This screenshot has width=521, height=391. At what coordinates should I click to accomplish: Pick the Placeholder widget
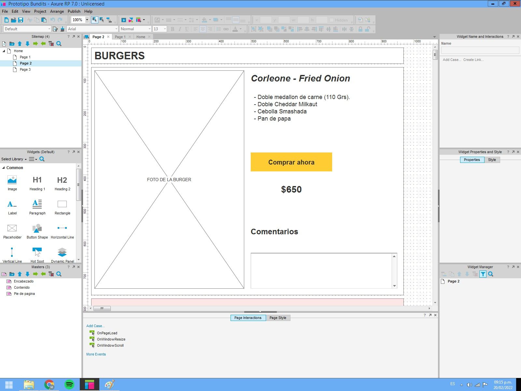coord(12,231)
